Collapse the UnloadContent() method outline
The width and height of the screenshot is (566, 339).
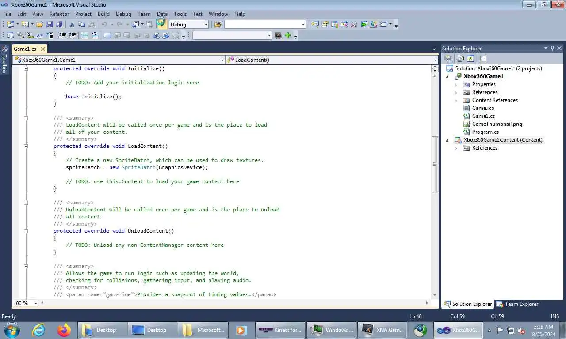click(x=26, y=231)
